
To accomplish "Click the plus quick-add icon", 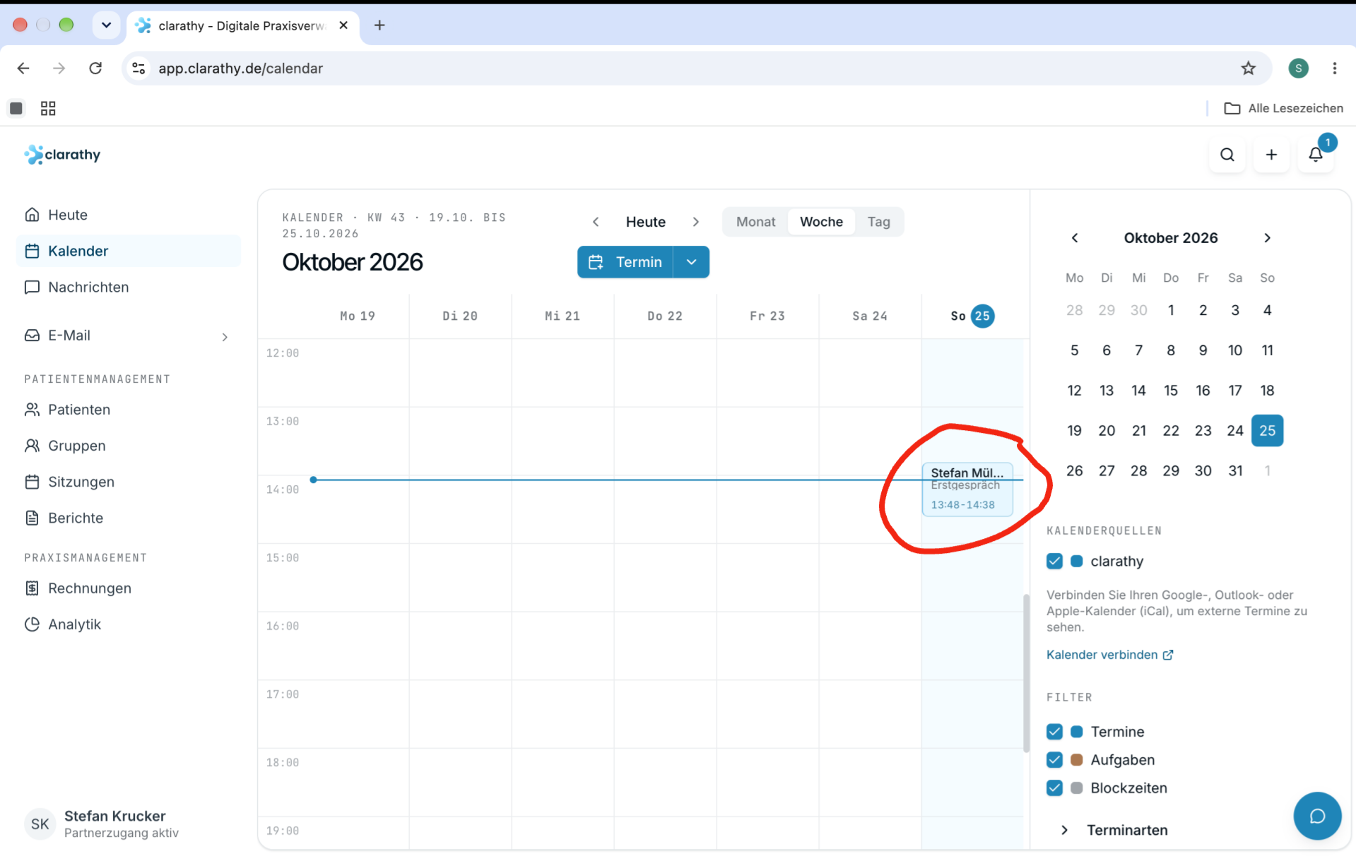I will [x=1271, y=155].
